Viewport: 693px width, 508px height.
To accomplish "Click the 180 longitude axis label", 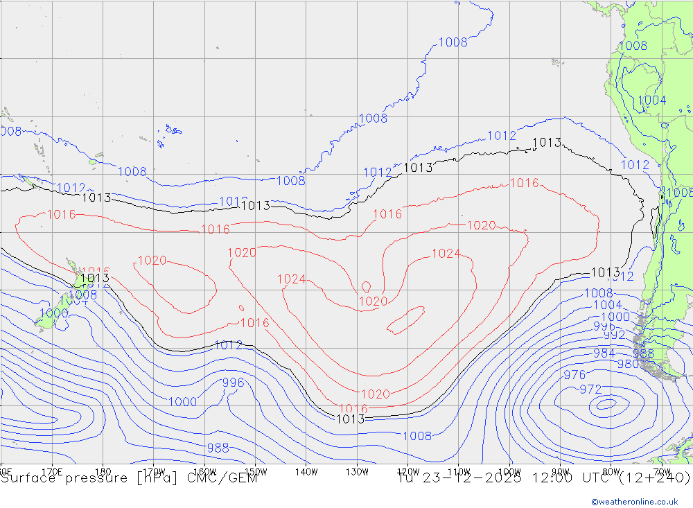I will coord(103,472).
